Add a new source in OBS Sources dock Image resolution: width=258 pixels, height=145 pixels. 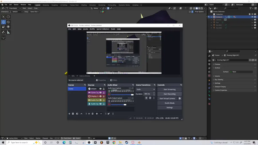pyautogui.click(x=89, y=114)
